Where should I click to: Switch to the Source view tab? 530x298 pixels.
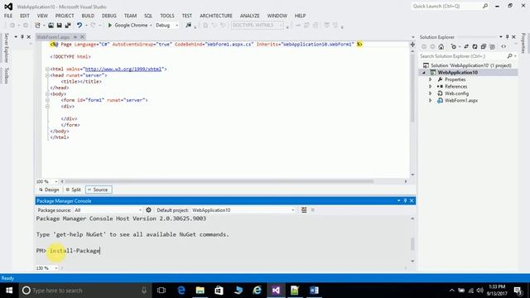pyautogui.click(x=98, y=190)
